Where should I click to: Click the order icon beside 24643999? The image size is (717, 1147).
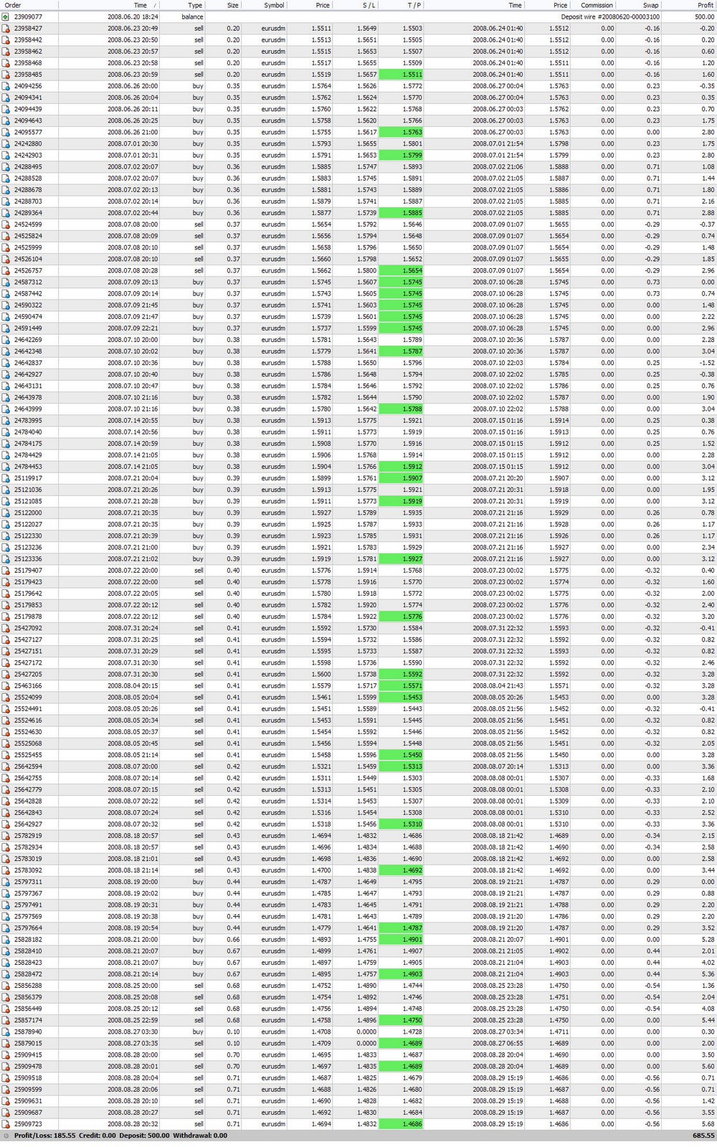pos(6,409)
